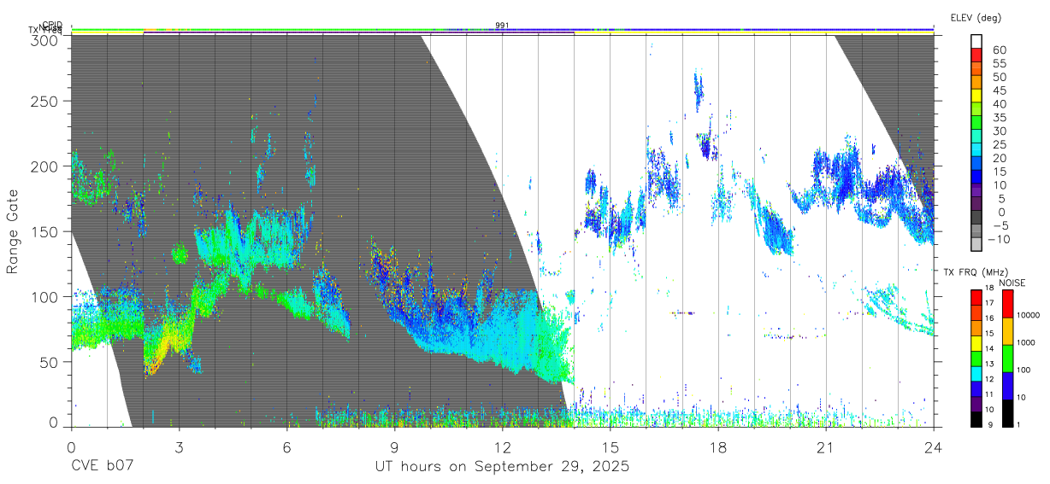
Task: Select the red top swatch of NOISE colorbar
Action: tap(1007, 304)
